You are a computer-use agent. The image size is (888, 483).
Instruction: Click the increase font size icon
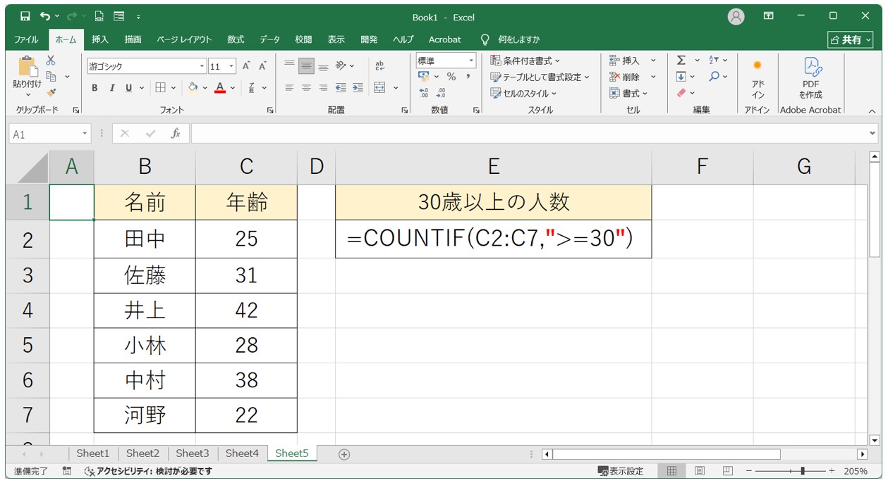pos(247,66)
